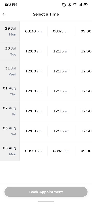Pick 12:00 am on 01 Aug
The height and width of the screenshot is (204, 92).
(x=33, y=91)
